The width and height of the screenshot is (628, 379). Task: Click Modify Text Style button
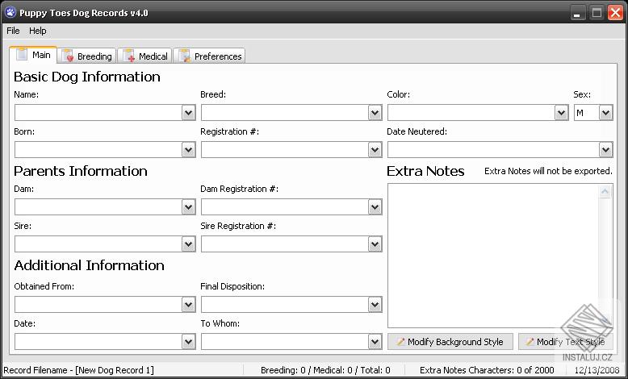[566, 342]
